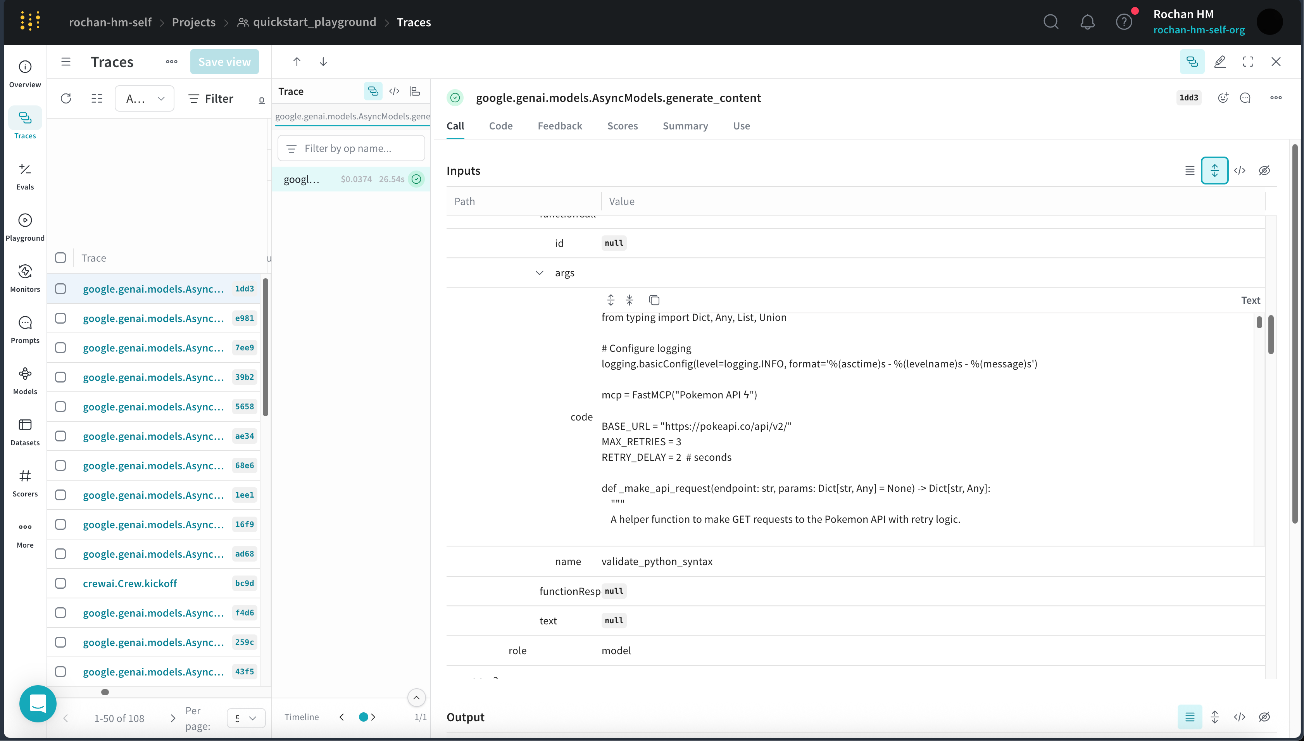The height and width of the screenshot is (741, 1304).
Task: Open the Summary tab
Action: [x=685, y=126]
